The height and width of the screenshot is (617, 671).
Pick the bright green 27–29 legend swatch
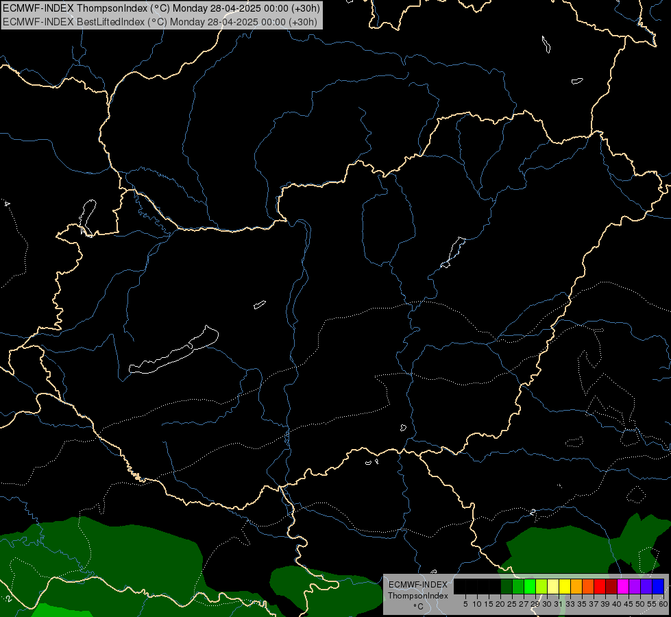click(530, 586)
